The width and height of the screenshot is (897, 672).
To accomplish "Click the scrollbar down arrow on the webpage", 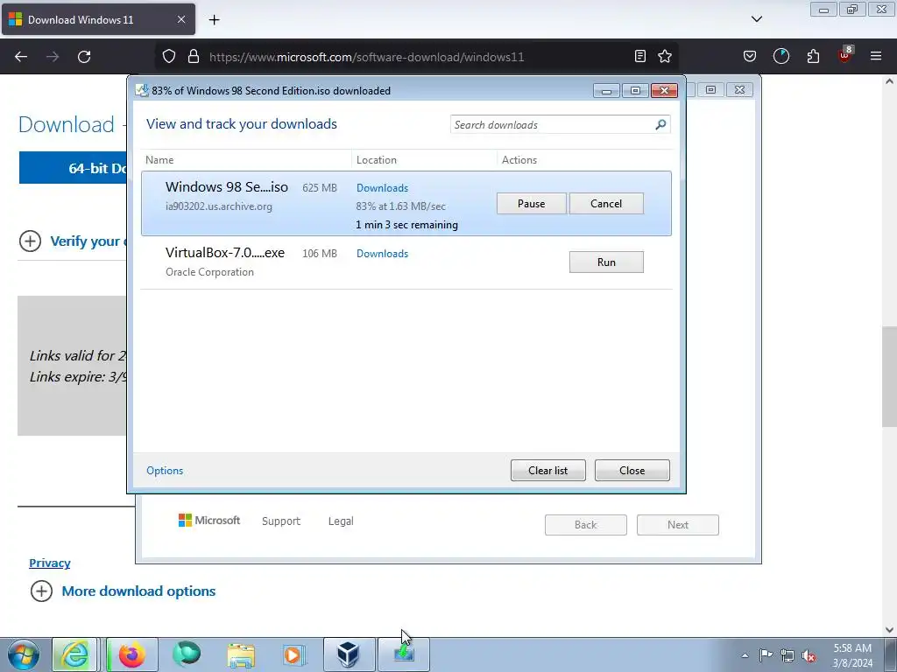I will point(889,630).
